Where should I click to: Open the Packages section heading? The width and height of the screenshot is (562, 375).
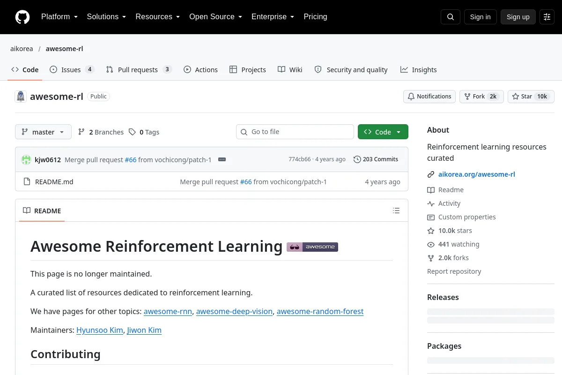(444, 346)
